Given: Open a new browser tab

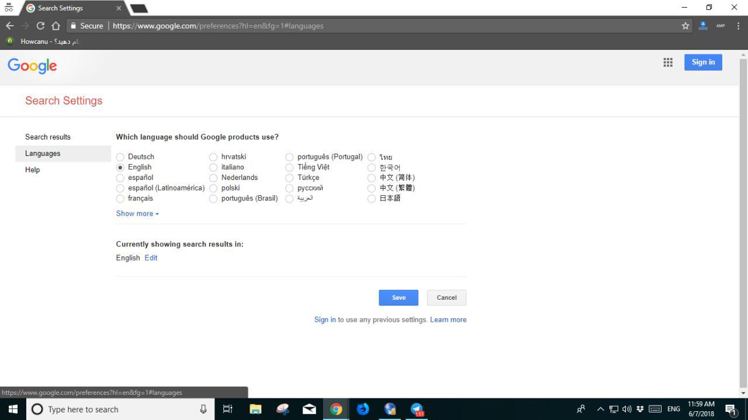Looking at the screenshot, I should coord(138,8).
